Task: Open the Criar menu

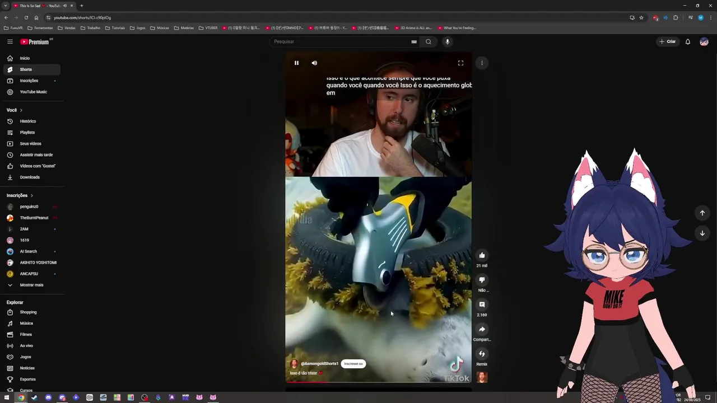Action: [668, 41]
